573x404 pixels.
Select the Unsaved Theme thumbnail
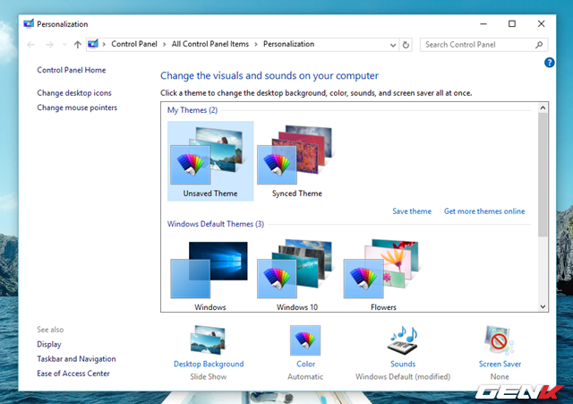210,161
